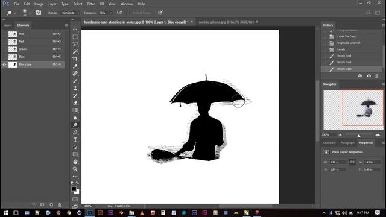Show the Green channel visibility
Viewport: 386px width, 217px height.
click(x=4, y=49)
